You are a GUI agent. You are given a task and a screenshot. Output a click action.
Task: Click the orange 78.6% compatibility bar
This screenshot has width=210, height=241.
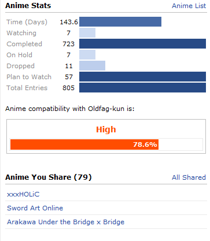[84, 144]
